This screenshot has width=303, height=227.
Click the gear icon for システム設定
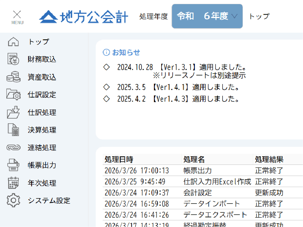[13, 200]
